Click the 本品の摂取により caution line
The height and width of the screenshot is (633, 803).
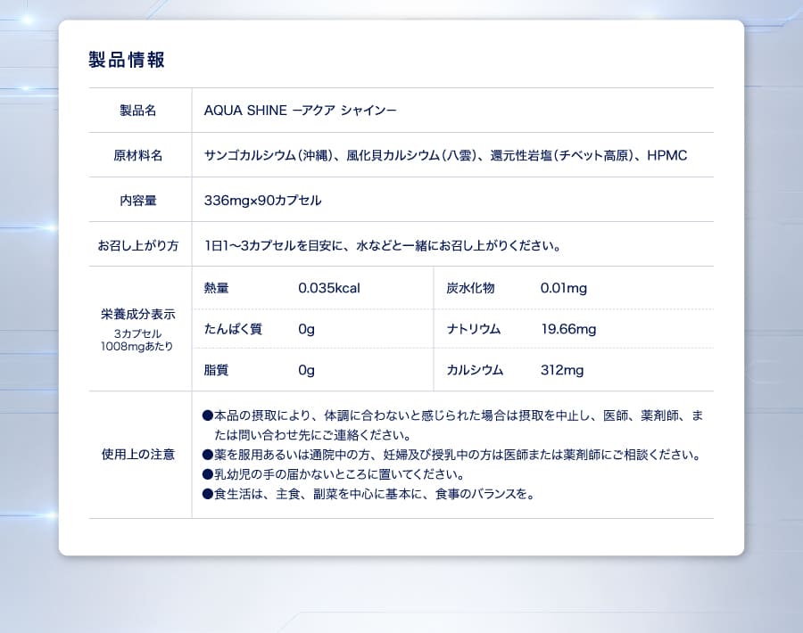[453, 415]
